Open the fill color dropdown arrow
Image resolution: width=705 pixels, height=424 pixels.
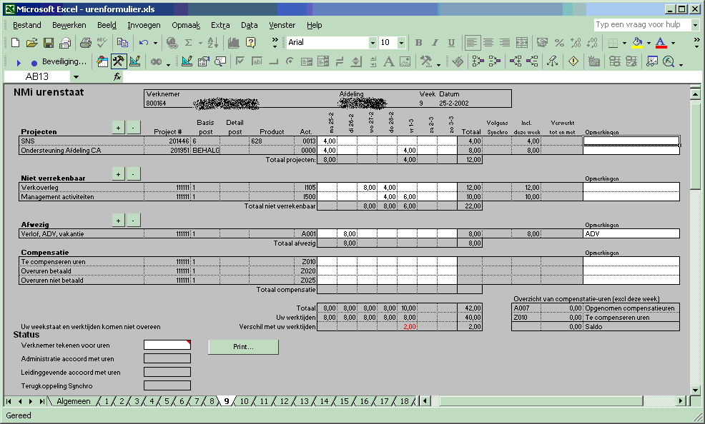(x=649, y=43)
